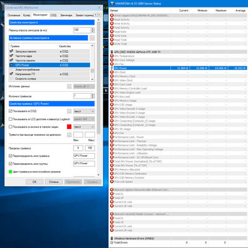Screen dimensions: 248x248
Task: Click the Отмена button
Action: 53,182
